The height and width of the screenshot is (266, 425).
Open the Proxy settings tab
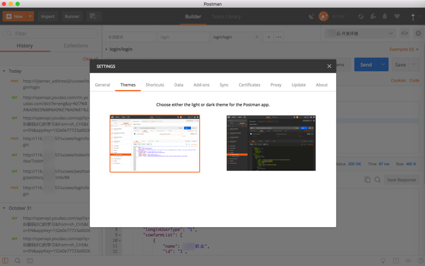[x=276, y=85]
